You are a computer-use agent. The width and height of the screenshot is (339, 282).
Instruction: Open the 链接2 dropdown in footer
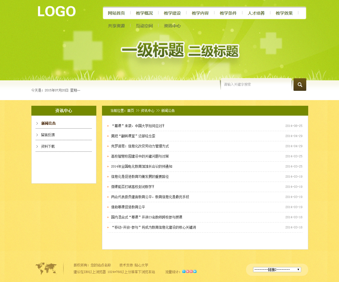pos(277,270)
